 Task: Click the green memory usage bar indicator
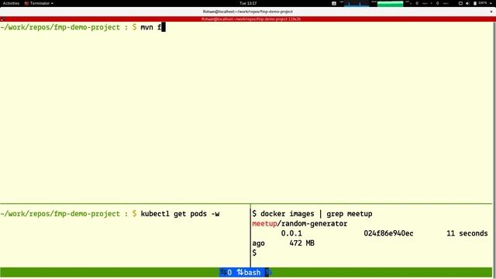(x=390, y=3)
